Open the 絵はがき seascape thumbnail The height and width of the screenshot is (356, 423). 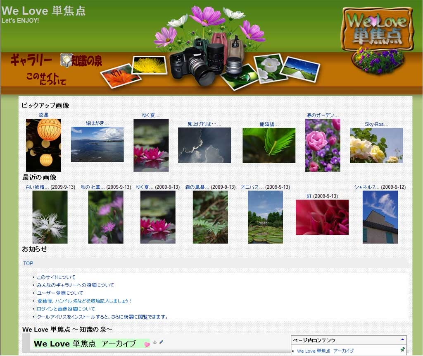97,144
